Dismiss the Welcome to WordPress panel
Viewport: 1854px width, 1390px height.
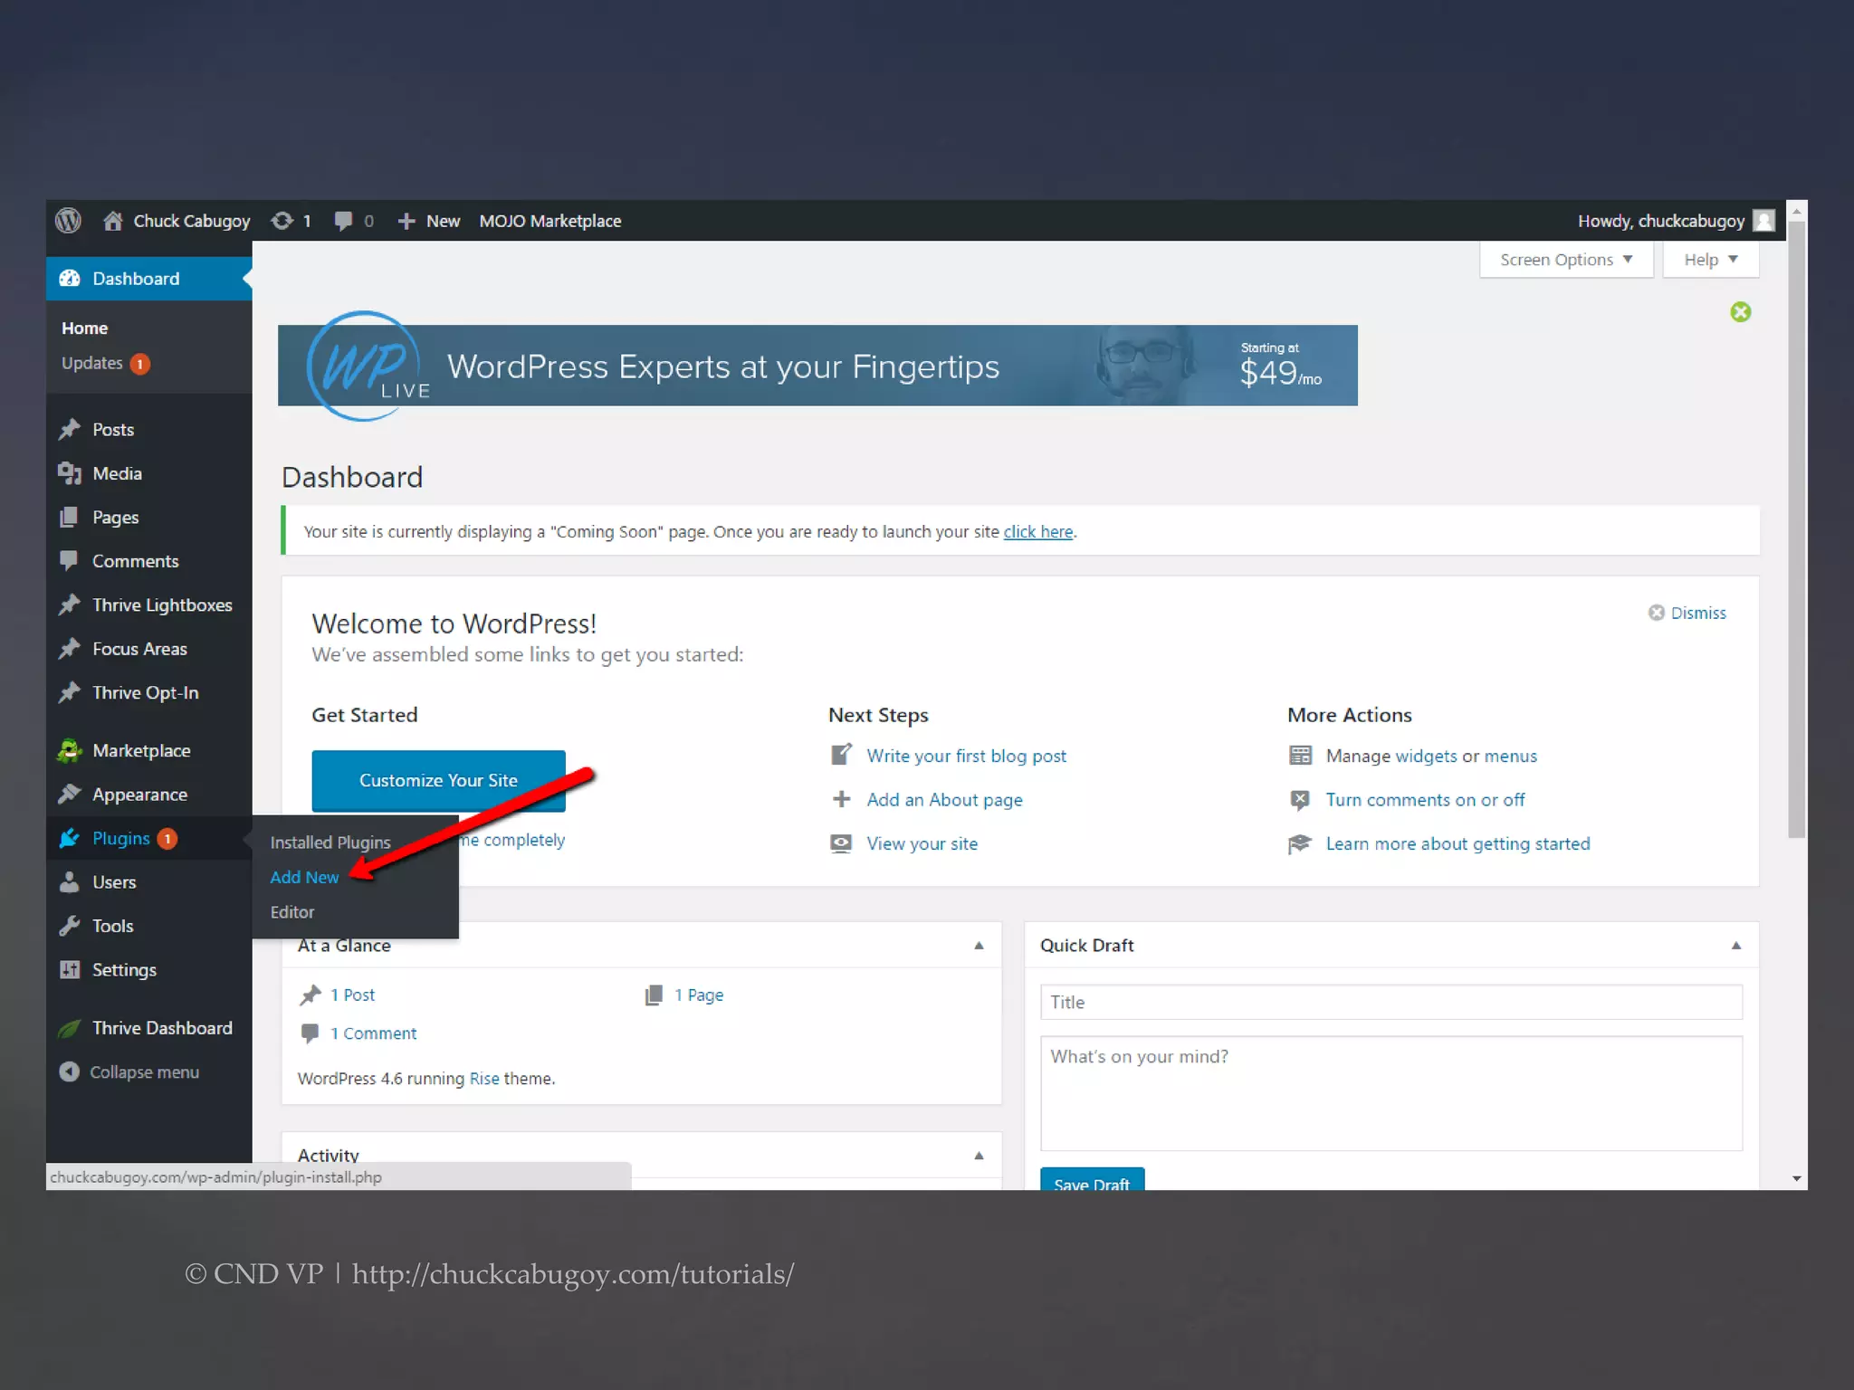click(1687, 613)
